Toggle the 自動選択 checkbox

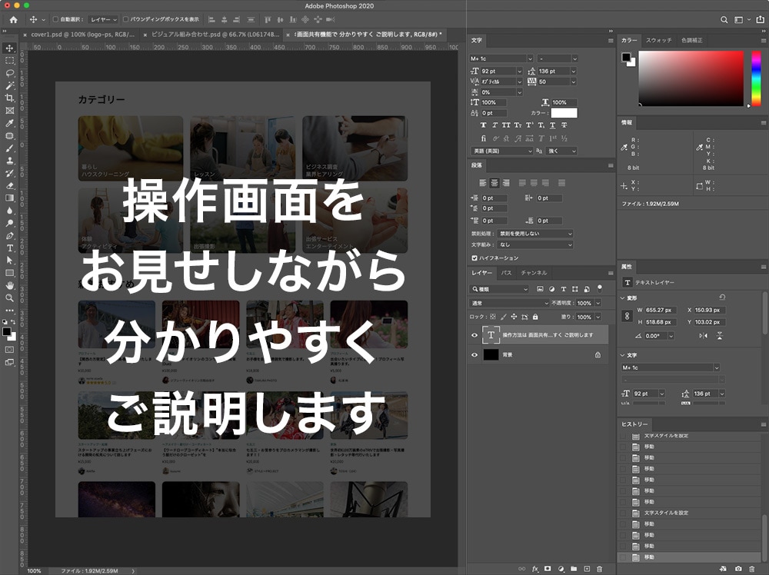(55, 20)
